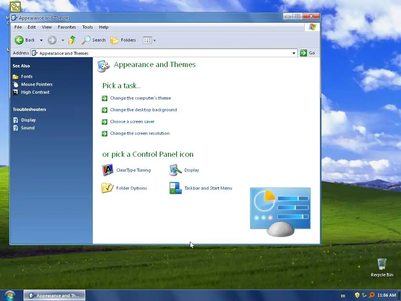This screenshot has width=401, height=301.
Task: Go up one folder level icon
Action: (72, 40)
